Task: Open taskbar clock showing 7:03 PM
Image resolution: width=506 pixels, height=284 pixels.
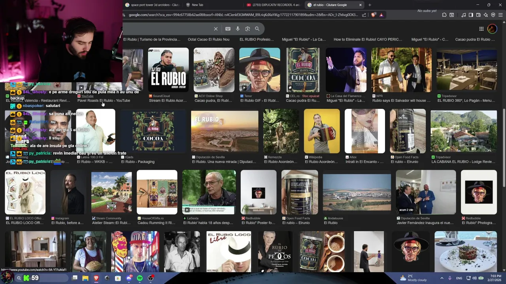Action: [495, 278]
